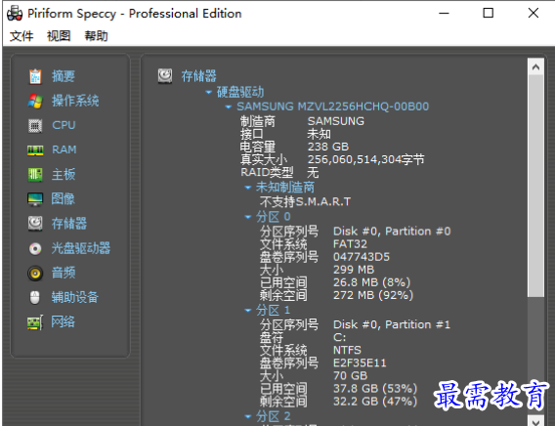Select Disk #0, Partition #1 value
555x426 pixels.
pyautogui.click(x=392, y=324)
